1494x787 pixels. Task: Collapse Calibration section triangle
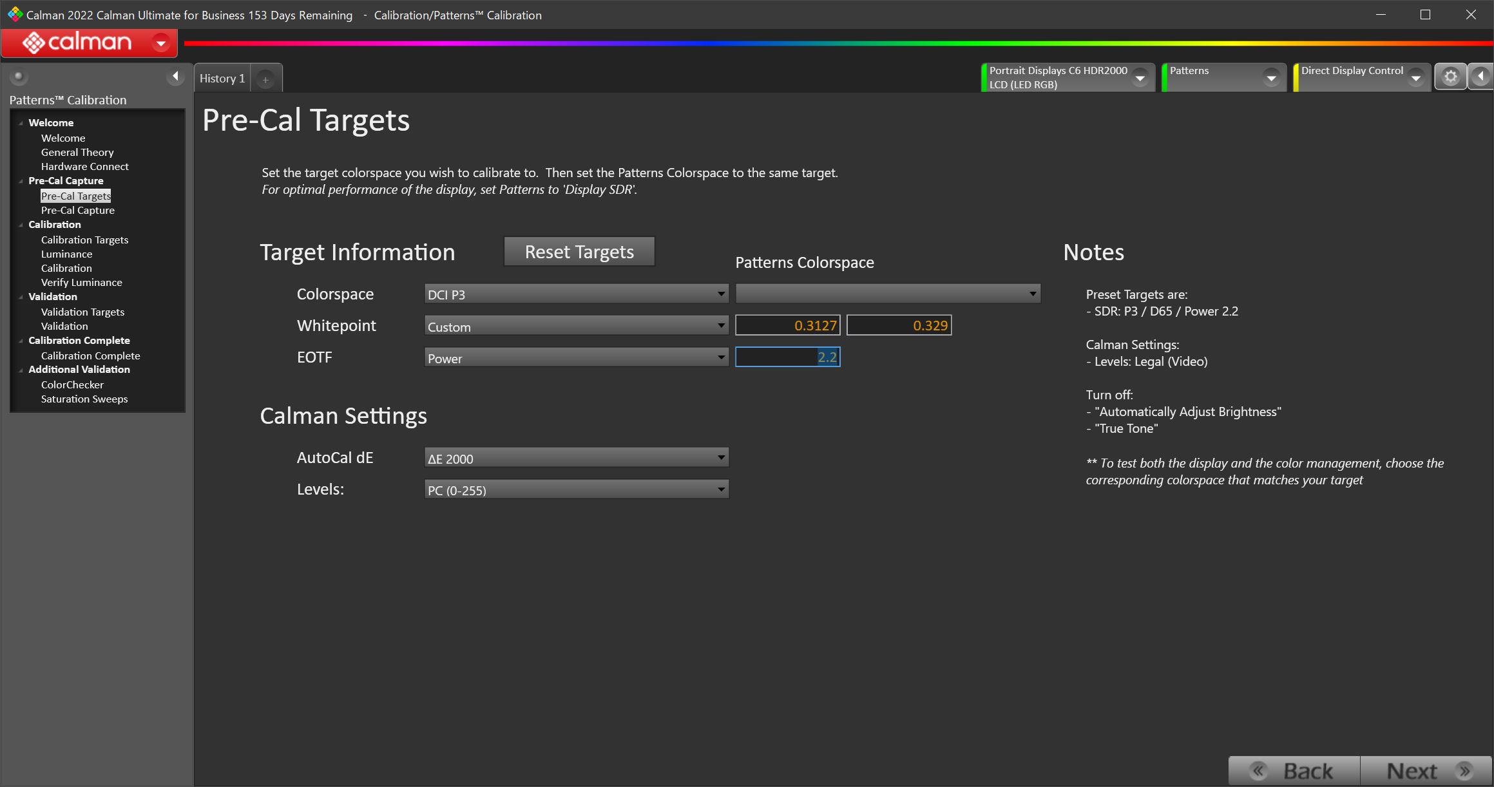pos(21,225)
